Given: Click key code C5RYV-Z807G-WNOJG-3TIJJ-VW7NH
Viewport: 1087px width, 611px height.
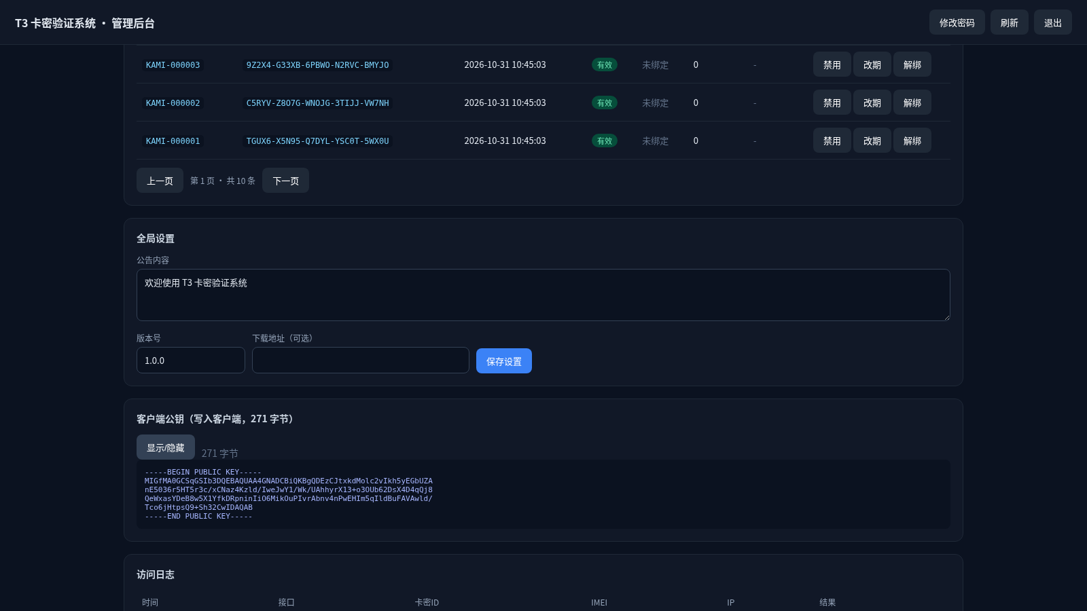Looking at the screenshot, I should (x=317, y=103).
